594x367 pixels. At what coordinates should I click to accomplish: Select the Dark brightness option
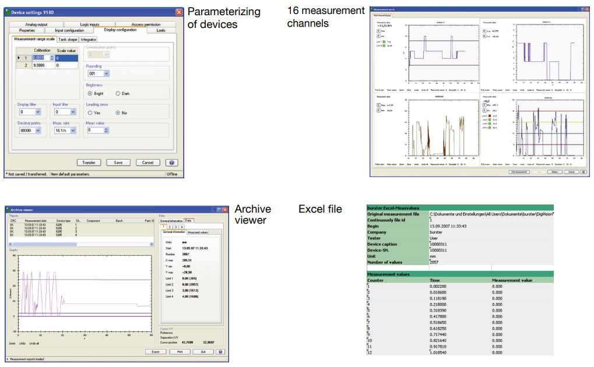click(118, 93)
